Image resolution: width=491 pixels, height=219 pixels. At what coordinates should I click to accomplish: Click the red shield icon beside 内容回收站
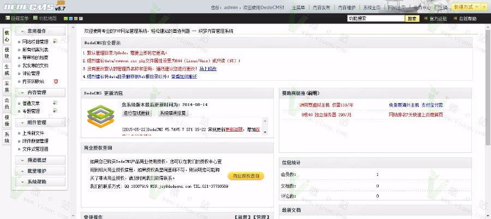(56, 81)
